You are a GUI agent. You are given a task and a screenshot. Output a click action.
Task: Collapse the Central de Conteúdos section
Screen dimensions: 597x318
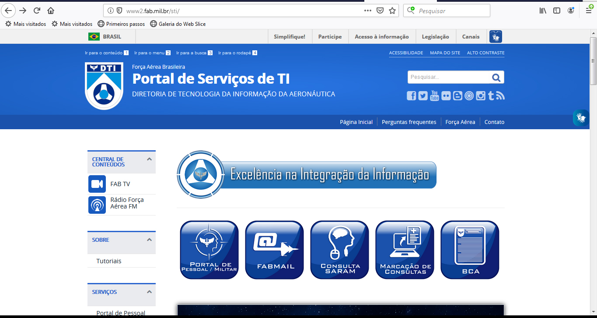click(x=149, y=159)
